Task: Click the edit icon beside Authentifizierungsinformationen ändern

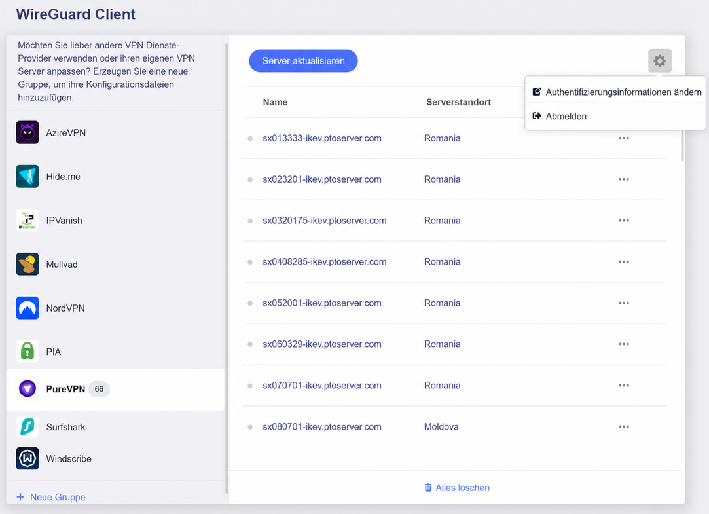Action: pos(537,92)
